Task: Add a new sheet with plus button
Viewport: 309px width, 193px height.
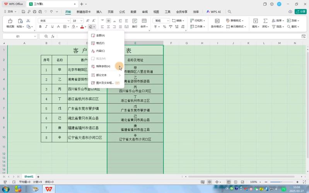Action: point(38,177)
